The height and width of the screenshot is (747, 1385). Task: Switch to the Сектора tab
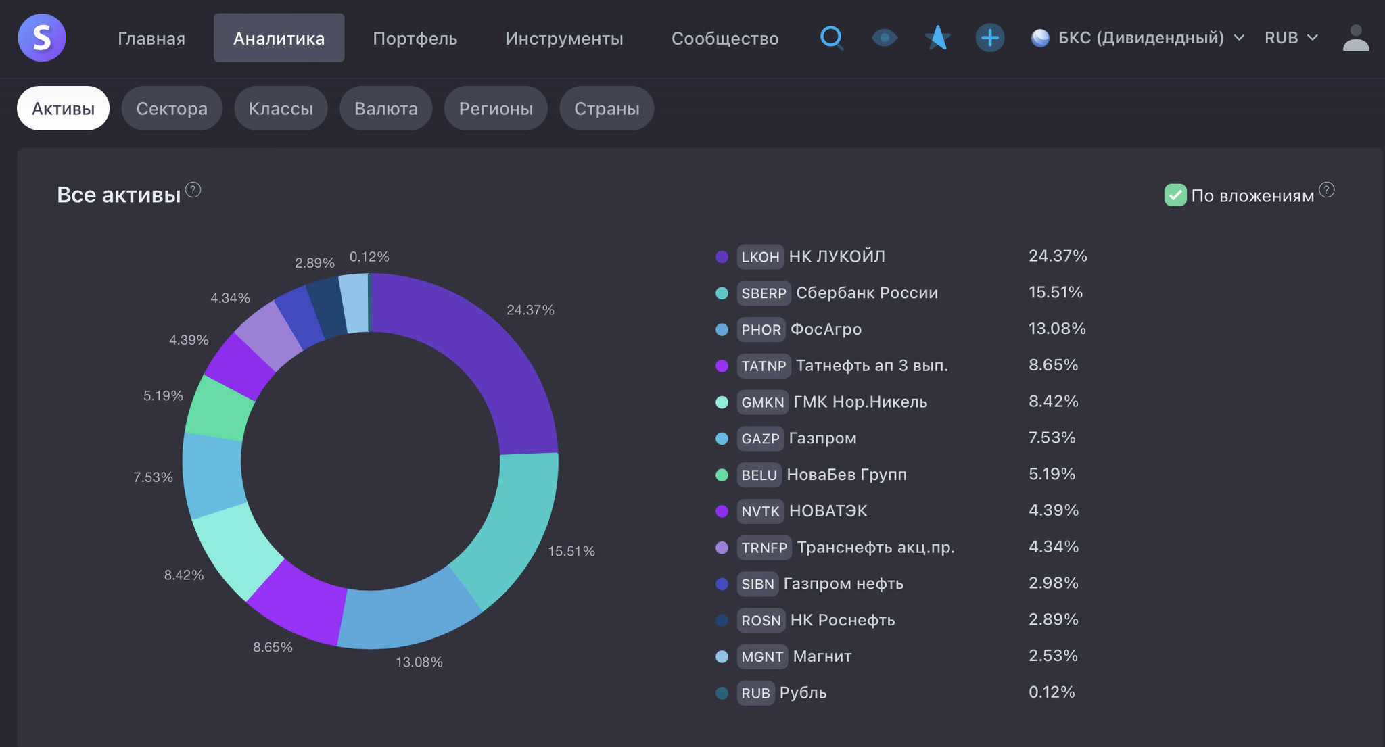point(172,108)
